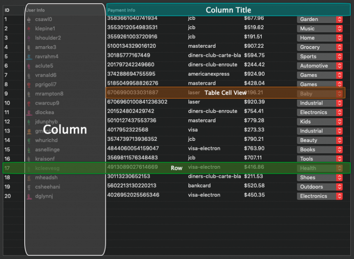Click the red stepper arrows on Music

tap(339, 29)
